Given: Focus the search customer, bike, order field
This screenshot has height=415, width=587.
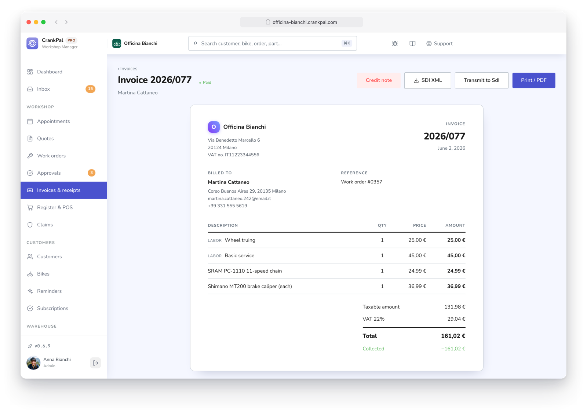Looking at the screenshot, I should click(273, 44).
